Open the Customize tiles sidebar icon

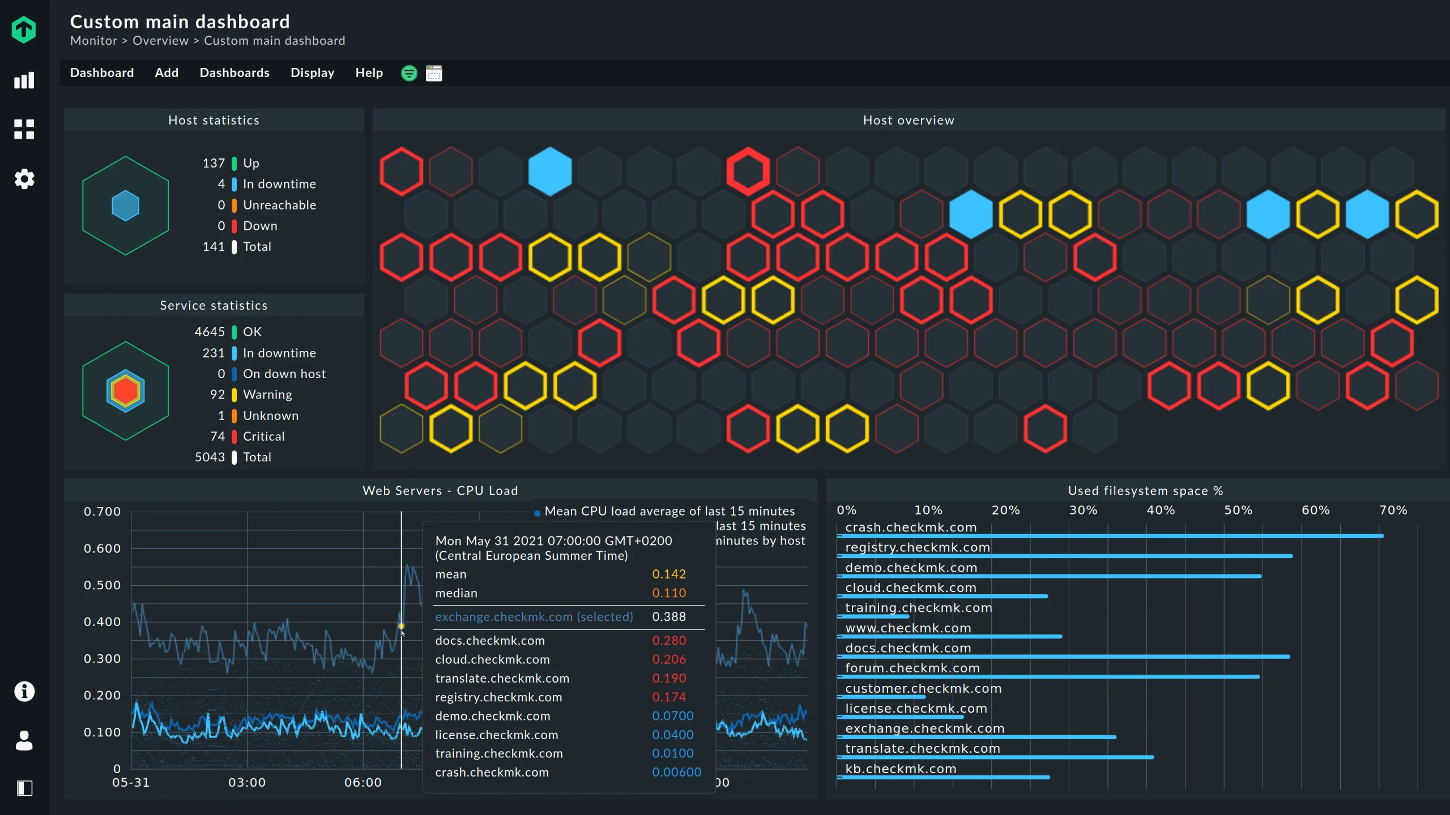(x=24, y=129)
